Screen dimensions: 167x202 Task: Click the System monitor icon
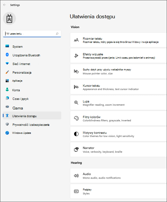[x=7, y=46]
